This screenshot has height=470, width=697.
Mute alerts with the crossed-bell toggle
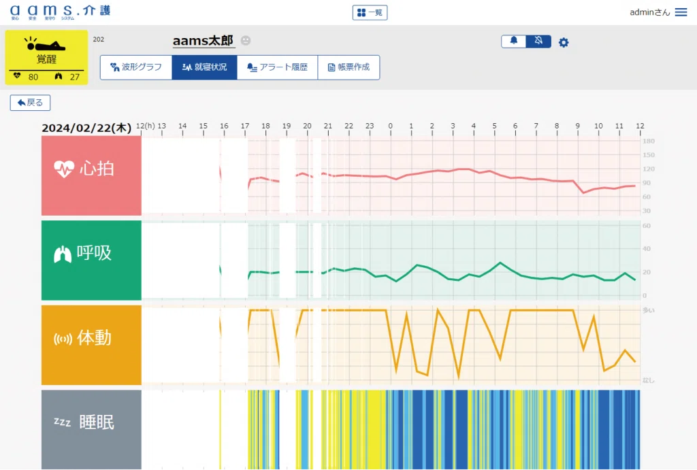tap(538, 41)
